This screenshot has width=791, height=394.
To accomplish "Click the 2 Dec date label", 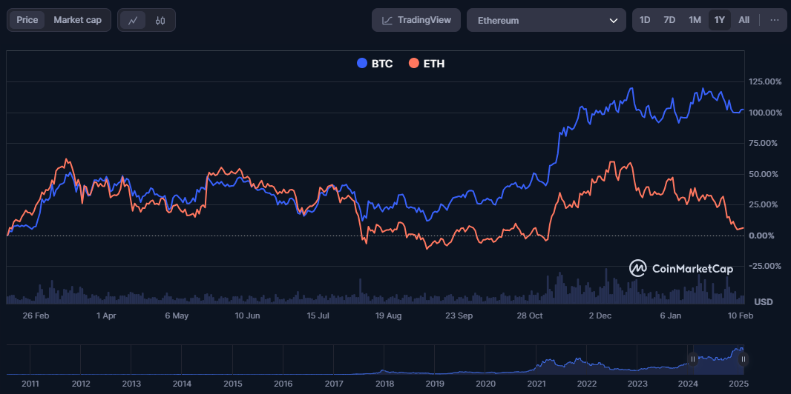I will pos(600,316).
